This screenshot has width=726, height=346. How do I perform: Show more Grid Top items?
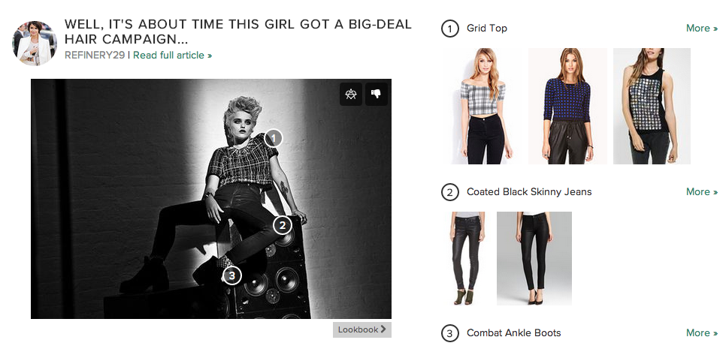click(702, 29)
